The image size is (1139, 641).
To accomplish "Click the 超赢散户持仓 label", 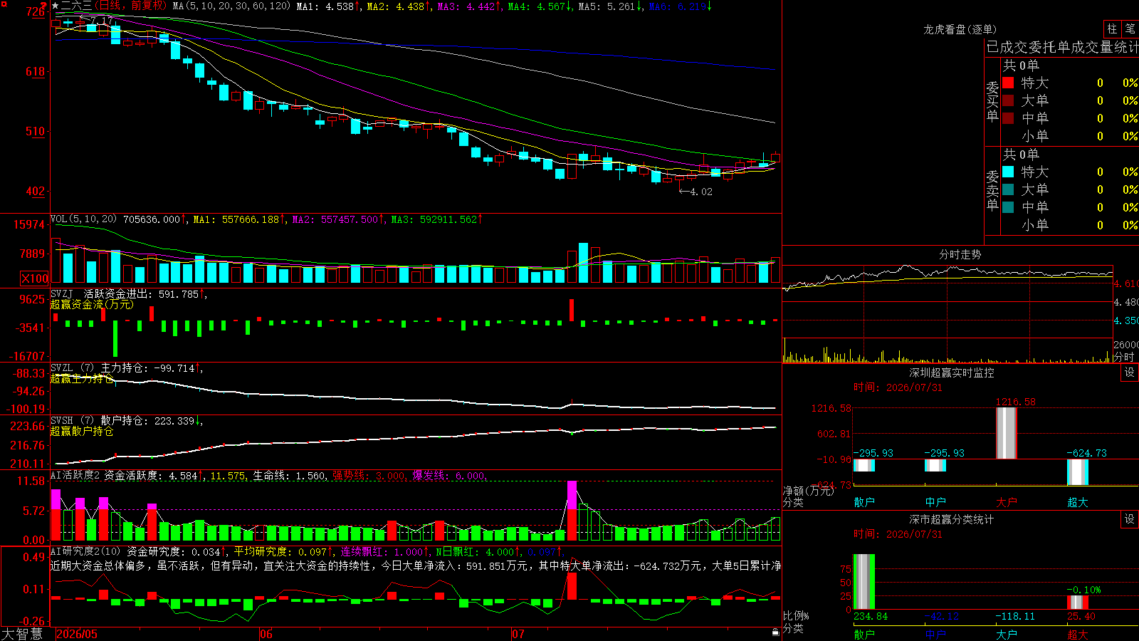I will point(82,432).
